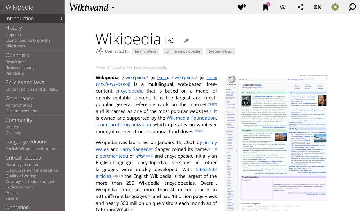Go to Community section
The image size is (360, 211).
tap(19, 120)
